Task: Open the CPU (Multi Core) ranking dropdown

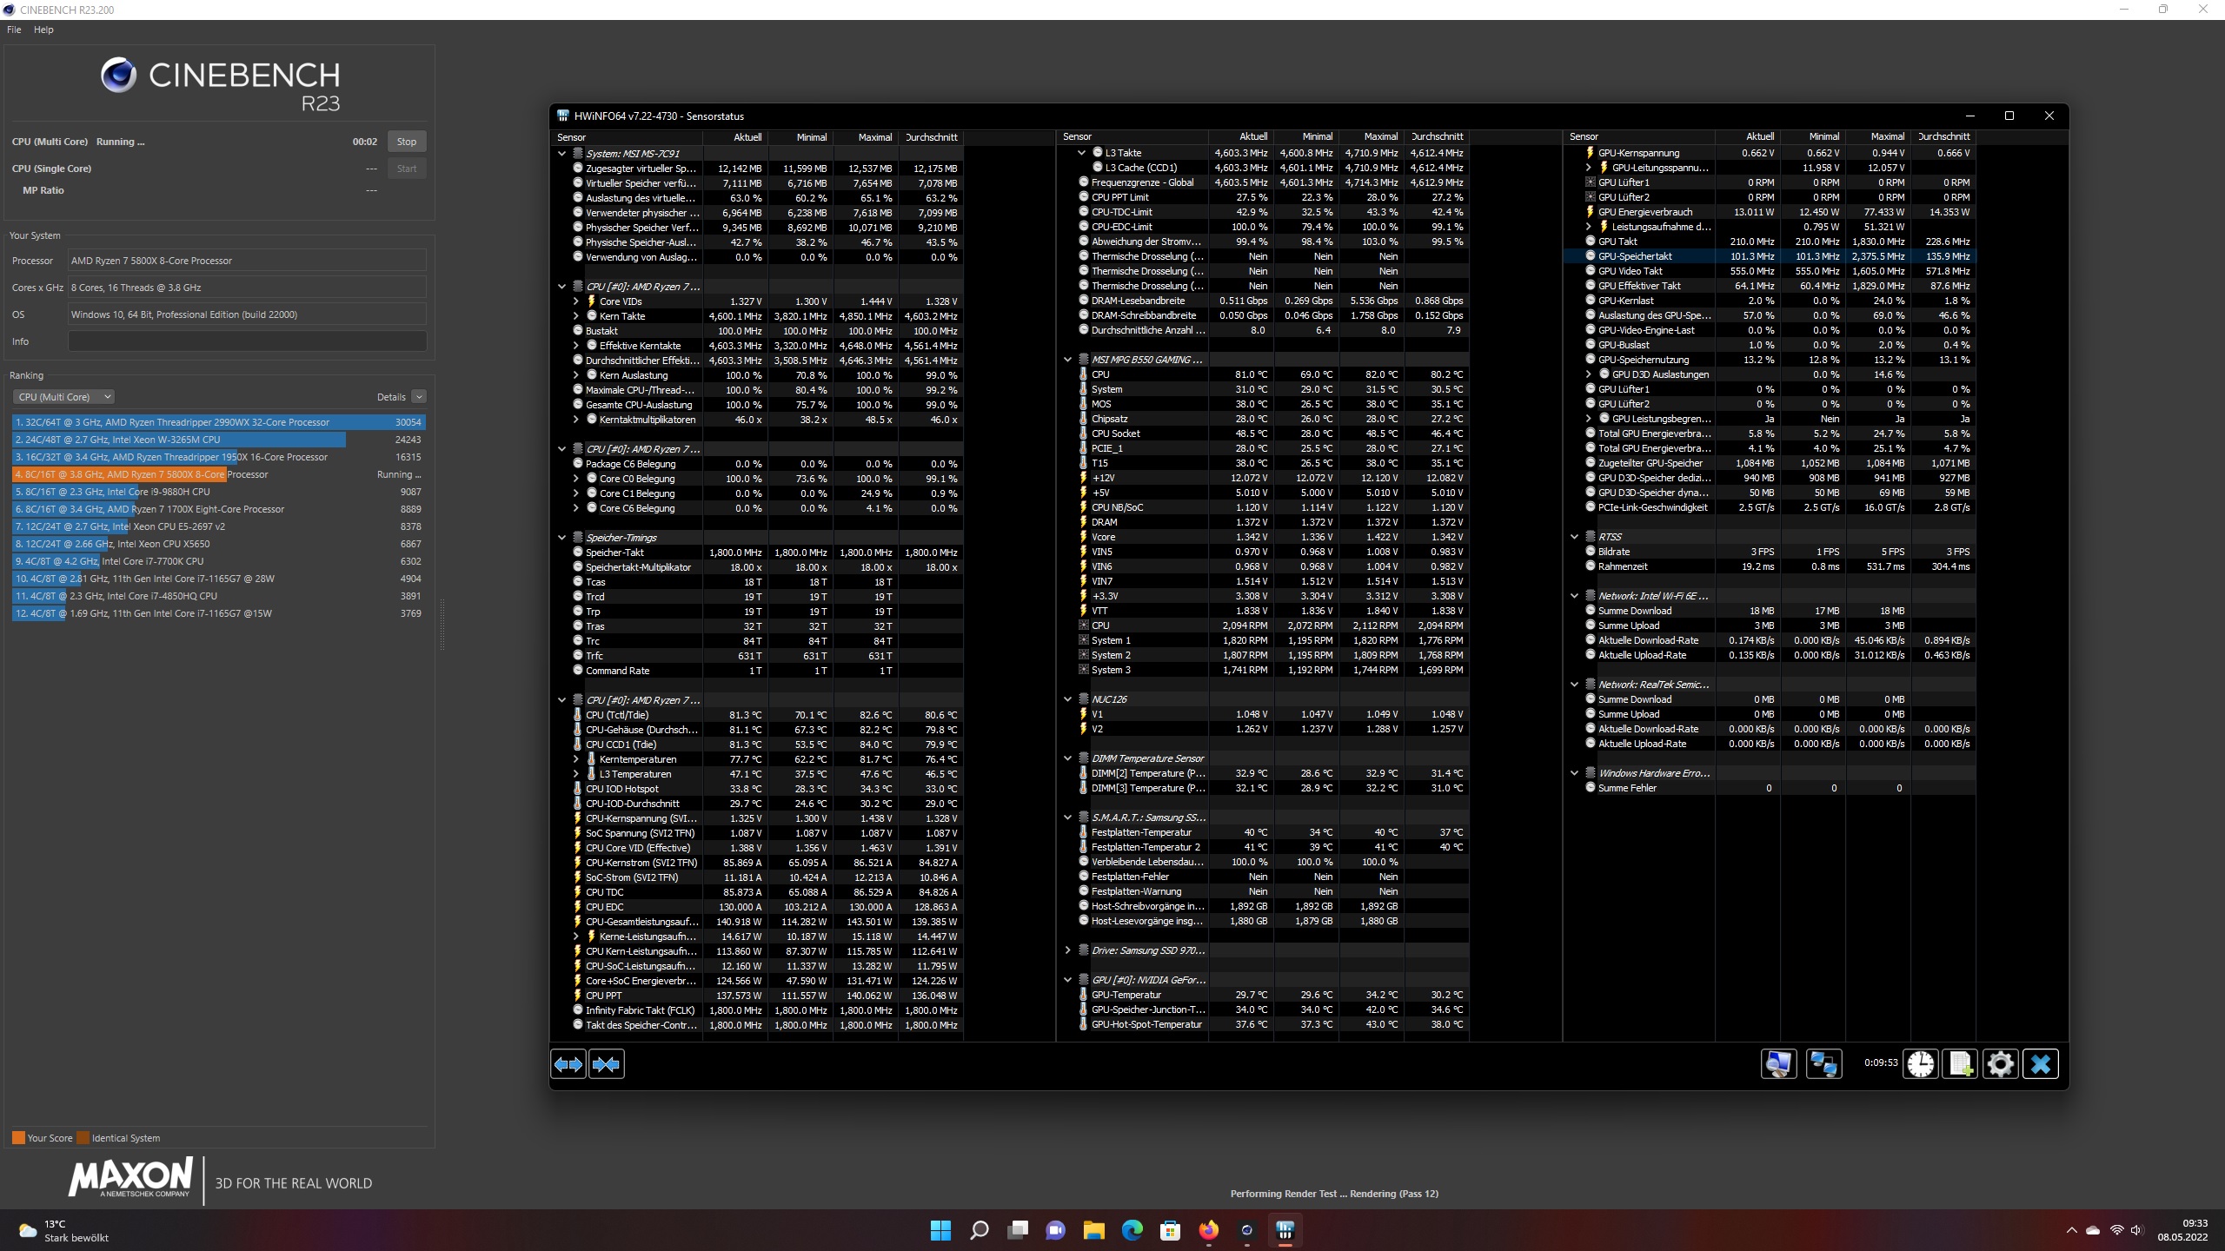Action: click(x=64, y=397)
